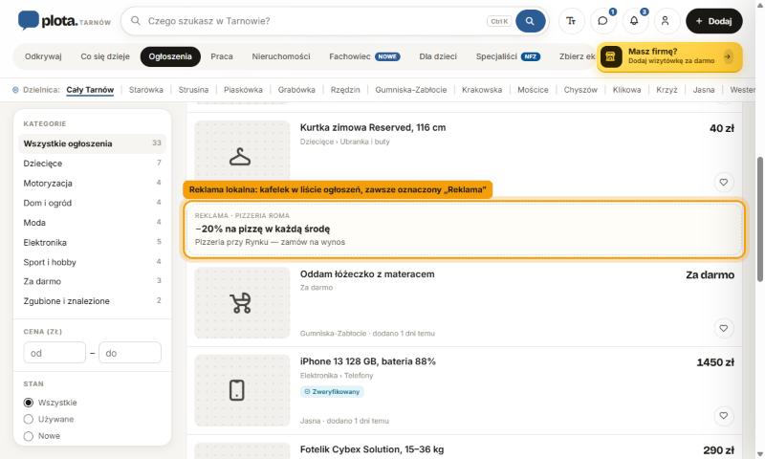Select Sport i hobby category
765x459 pixels.
[92, 262]
